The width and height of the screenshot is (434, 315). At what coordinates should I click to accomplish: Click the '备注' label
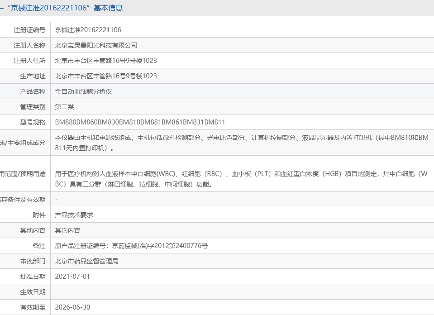point(39,246)
